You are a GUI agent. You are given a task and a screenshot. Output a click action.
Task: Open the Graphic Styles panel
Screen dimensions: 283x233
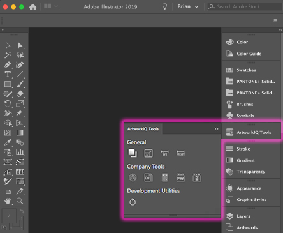pos(251,200)
